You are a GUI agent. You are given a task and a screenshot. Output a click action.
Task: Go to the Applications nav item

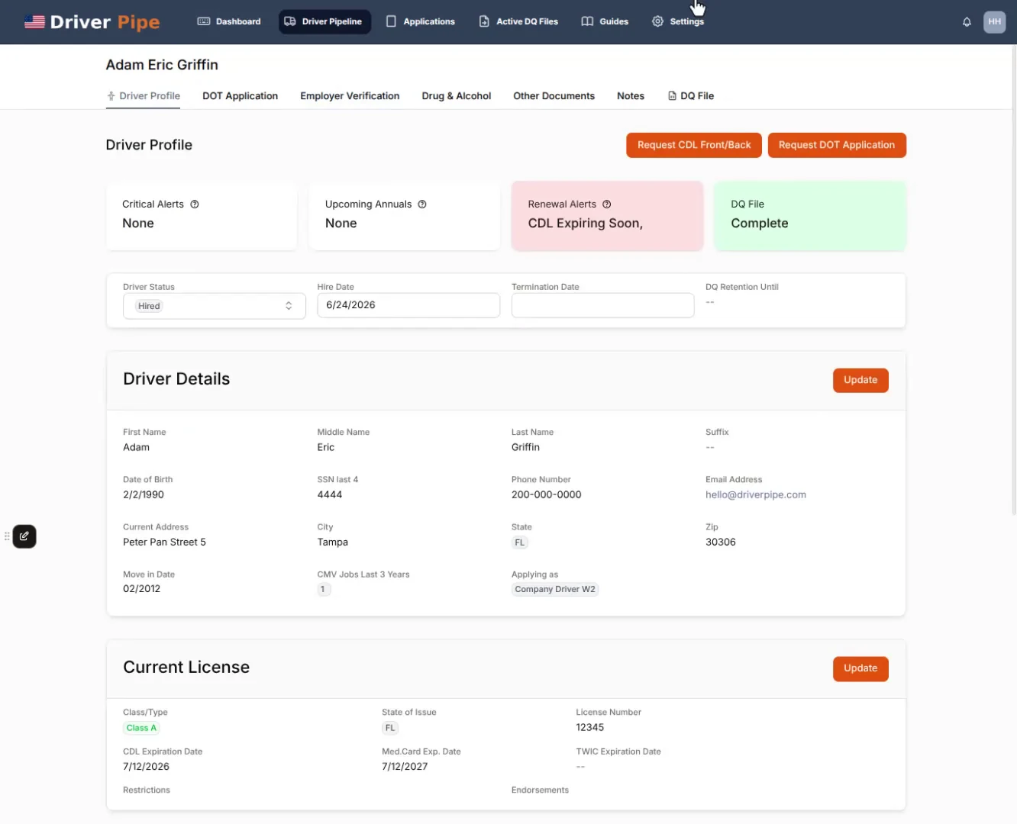421,21
